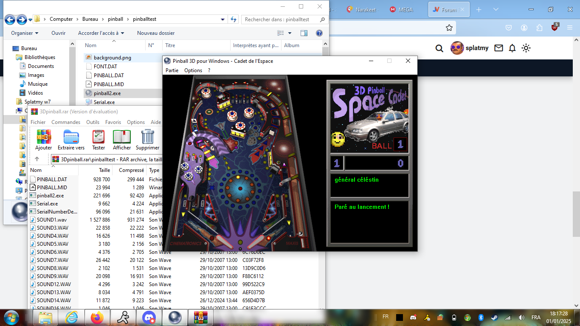Open the Firefox account icon
This screenshot has width=580, height=326.
pos(524,28)
